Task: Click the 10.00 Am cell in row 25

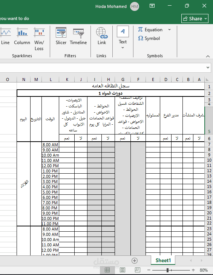Action: pyautogui.click(x=51, y=239)
